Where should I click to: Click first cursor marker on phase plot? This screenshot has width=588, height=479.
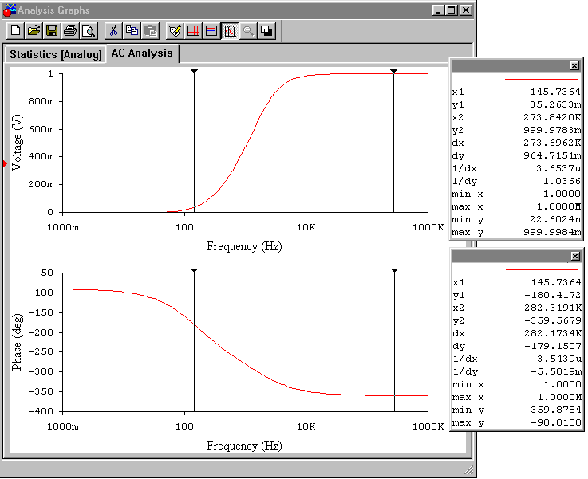(194, 270)
